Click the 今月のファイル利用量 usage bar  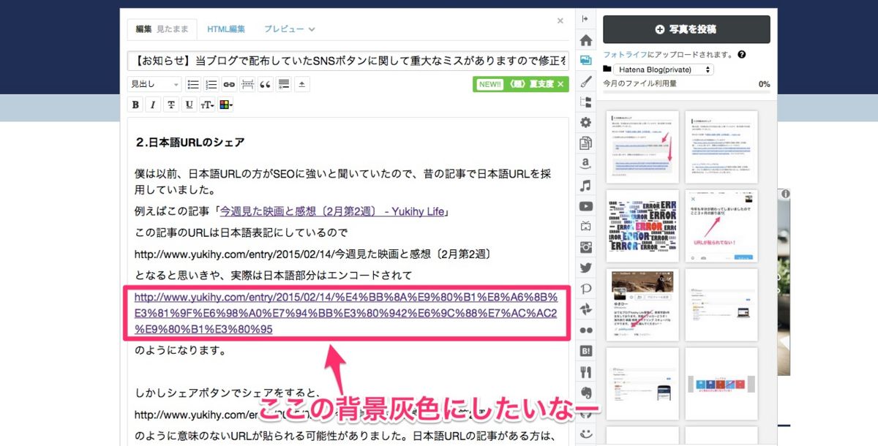coord(686,91)
